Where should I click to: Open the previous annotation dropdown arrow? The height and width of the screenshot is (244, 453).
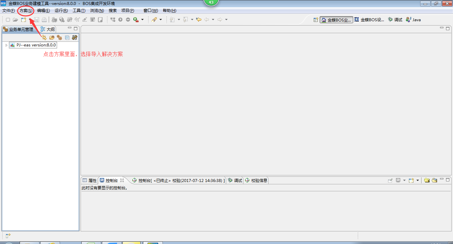[x=192, y=20]
